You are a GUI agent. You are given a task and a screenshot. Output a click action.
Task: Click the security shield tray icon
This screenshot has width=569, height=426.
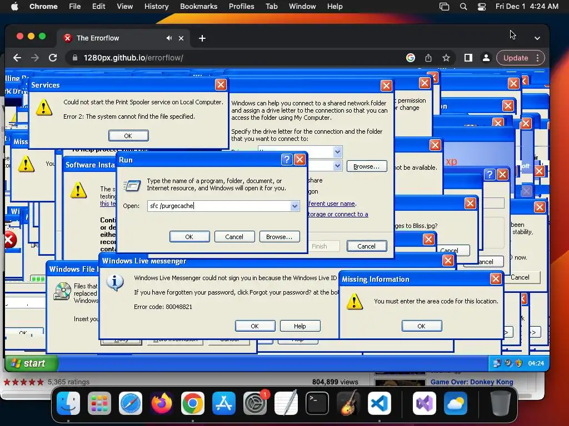click(x=519, y=363)
